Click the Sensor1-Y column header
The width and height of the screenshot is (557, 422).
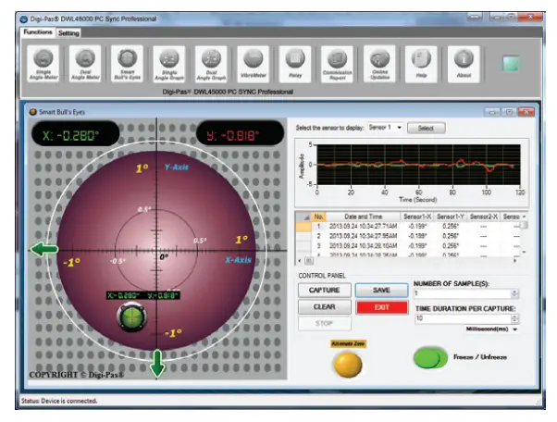(x=450, y=217)
